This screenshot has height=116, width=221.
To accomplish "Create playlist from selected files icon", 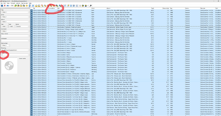I will [x=39, y=6].
